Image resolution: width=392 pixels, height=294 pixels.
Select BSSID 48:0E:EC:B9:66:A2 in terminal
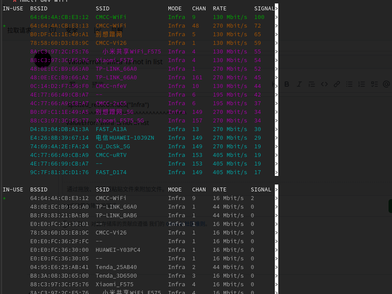59,77
